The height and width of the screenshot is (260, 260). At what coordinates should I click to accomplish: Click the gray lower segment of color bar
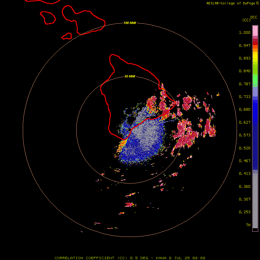point(255,201)
